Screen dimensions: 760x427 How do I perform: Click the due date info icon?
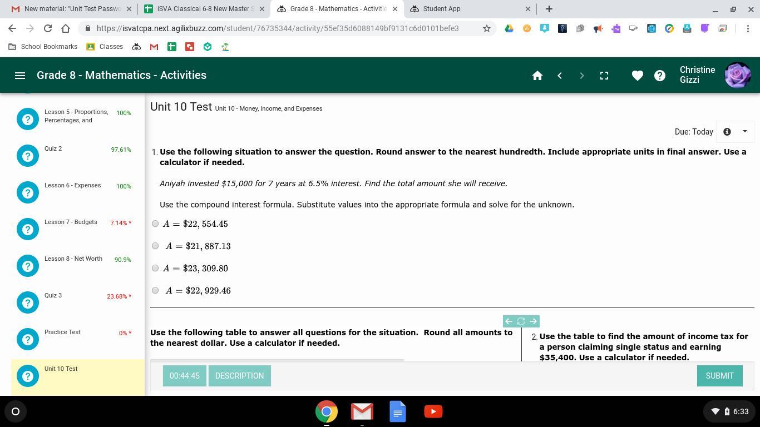727,132
